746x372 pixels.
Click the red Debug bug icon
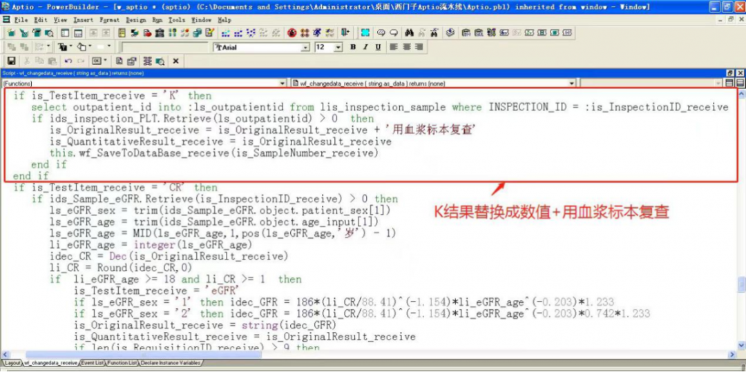click(291, 32)
